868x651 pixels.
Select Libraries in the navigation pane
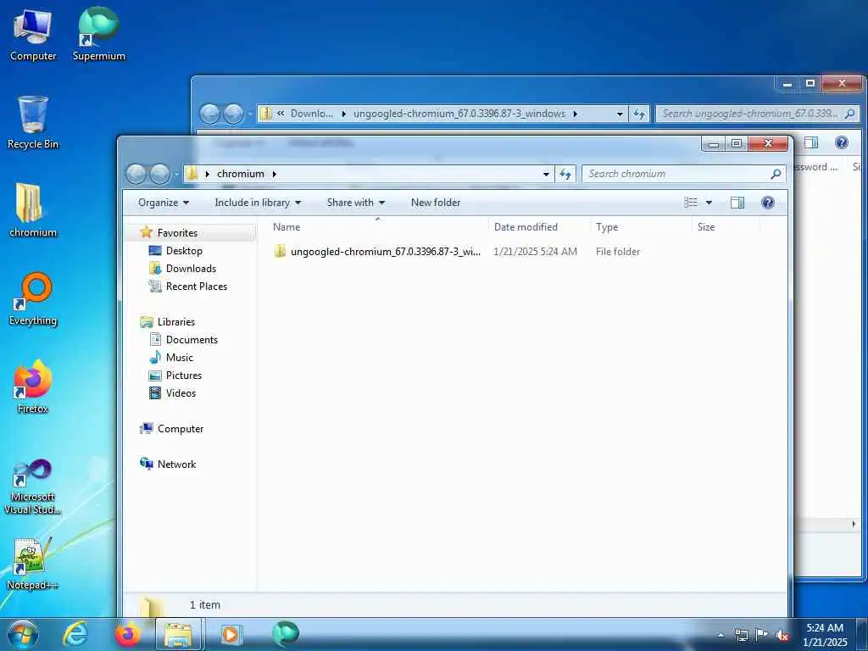tap(176, 321)
